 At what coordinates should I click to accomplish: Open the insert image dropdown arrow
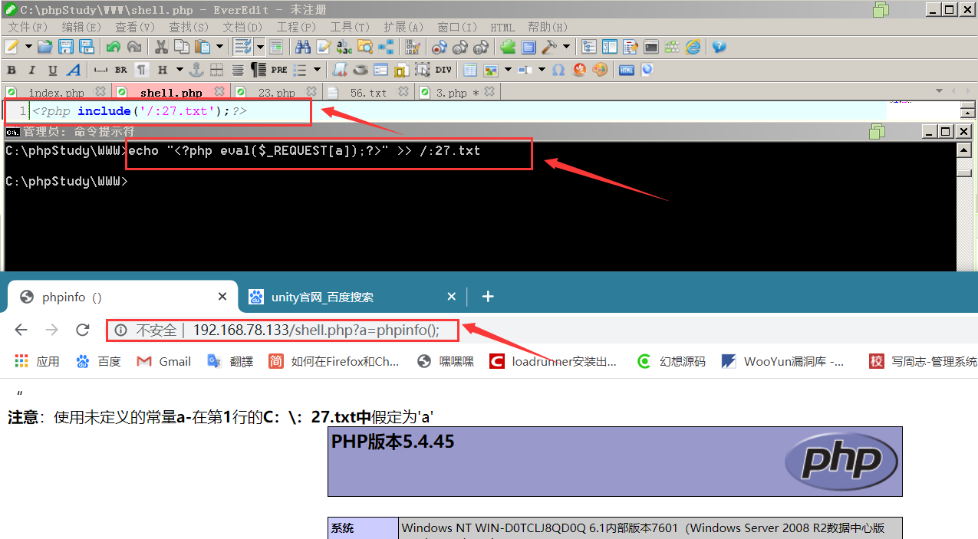pos(507,70)
